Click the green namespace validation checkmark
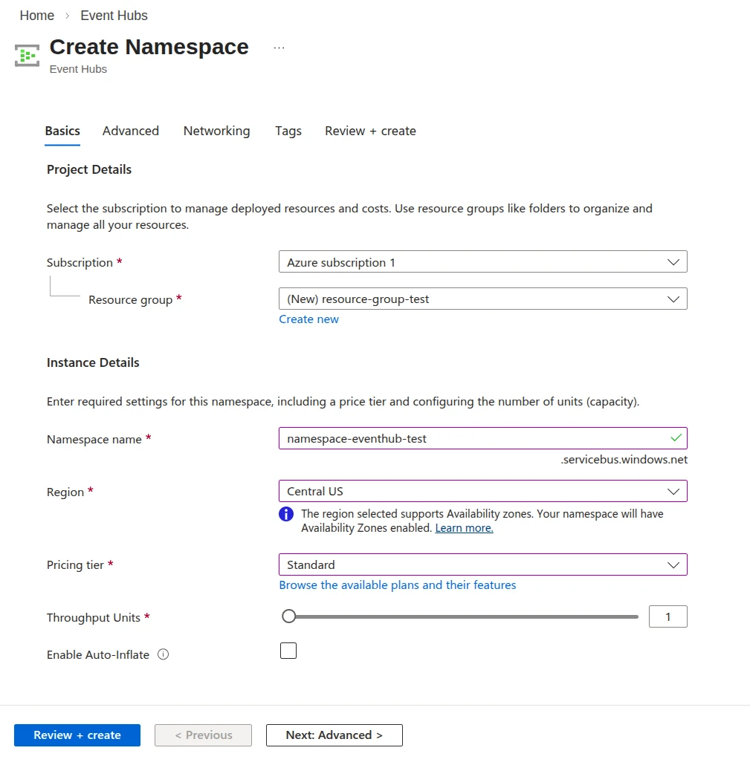The image size is (750, 765). (x=675, y=438)
